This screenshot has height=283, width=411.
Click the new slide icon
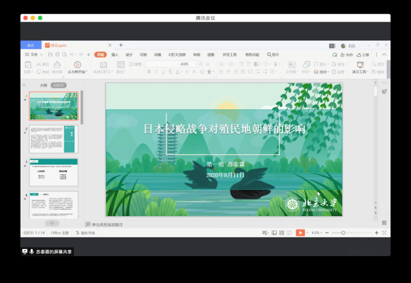103,64
